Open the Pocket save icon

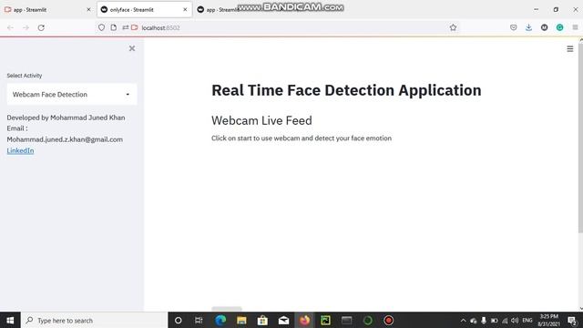tap(514, 27)
